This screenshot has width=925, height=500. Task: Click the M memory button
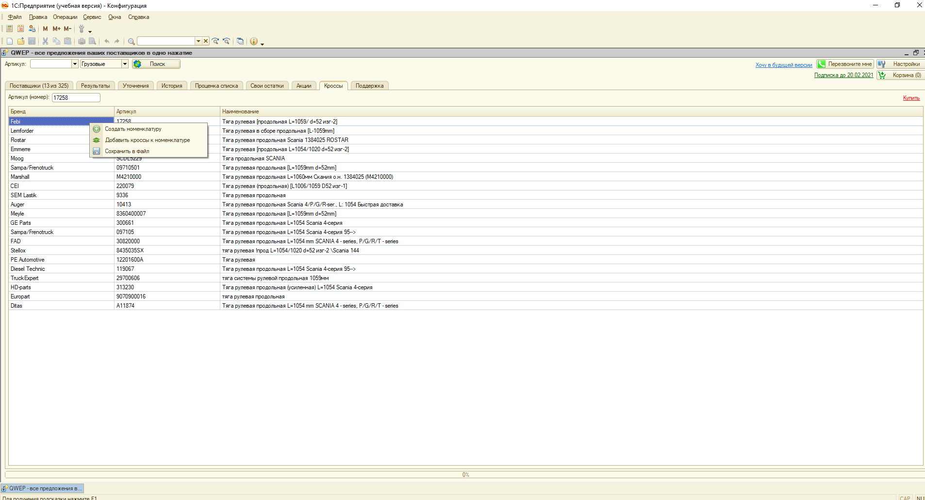click(x=45, y=29)
